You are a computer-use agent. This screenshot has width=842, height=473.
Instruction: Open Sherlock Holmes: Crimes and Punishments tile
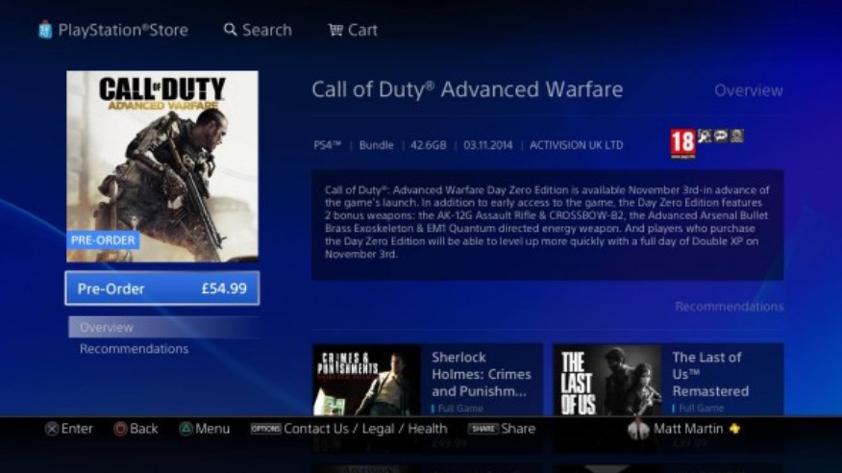coord(428,380)
